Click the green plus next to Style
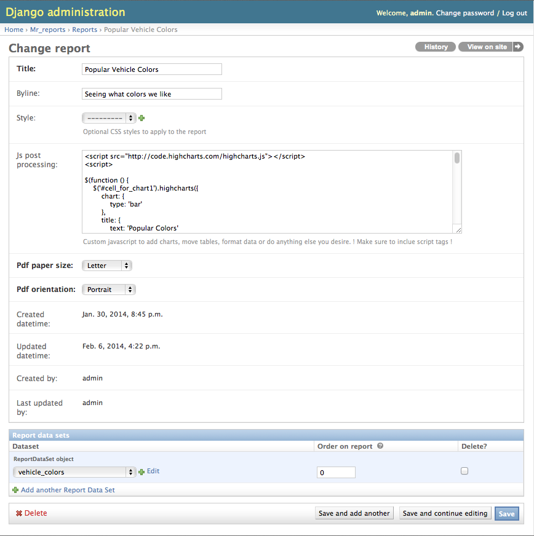This screenshot has width=534, height=536. [141, 118]
